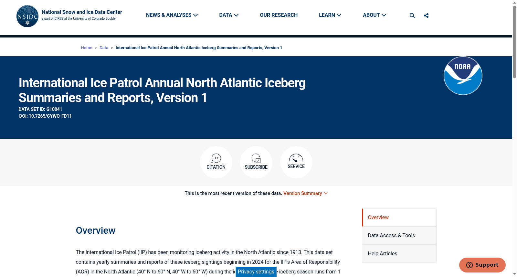Click the Overview heading
This screenshot has height=277, width=517.
pyautogui.click(x=96, y=230)
